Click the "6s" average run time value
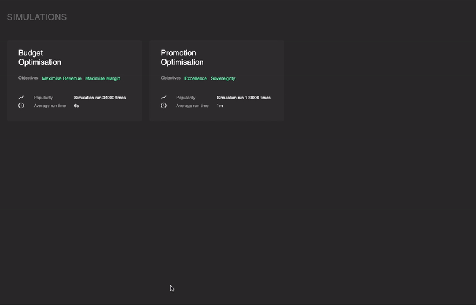This screenshot has height=305, width=476. click(77, 106)
